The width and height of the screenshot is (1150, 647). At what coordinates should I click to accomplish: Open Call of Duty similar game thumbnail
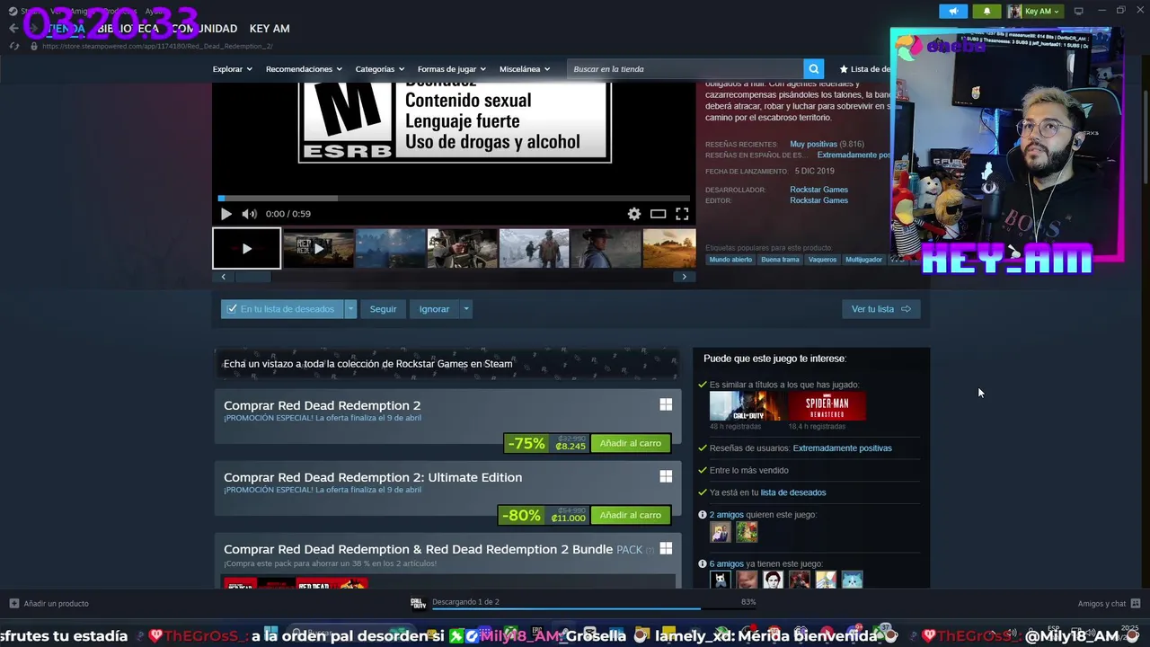point(746,406)
